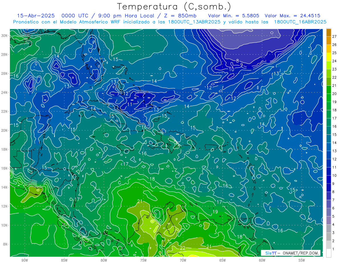Click the '8' contour label on the map
The height and width of the screenshot is (264, 342).
tap(237, 61)
